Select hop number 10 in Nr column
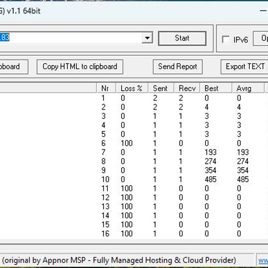Viewport: 268px width, 268px height. (105, 179)
